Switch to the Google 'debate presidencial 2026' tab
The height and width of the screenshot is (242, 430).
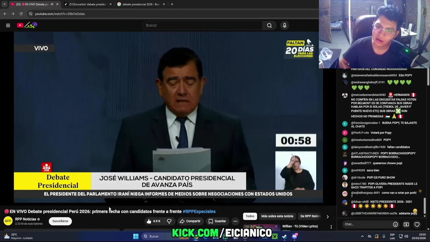(x=141, y=4)
